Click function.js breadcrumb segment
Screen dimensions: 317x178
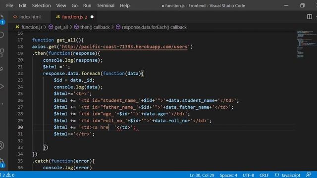[32, 27]
